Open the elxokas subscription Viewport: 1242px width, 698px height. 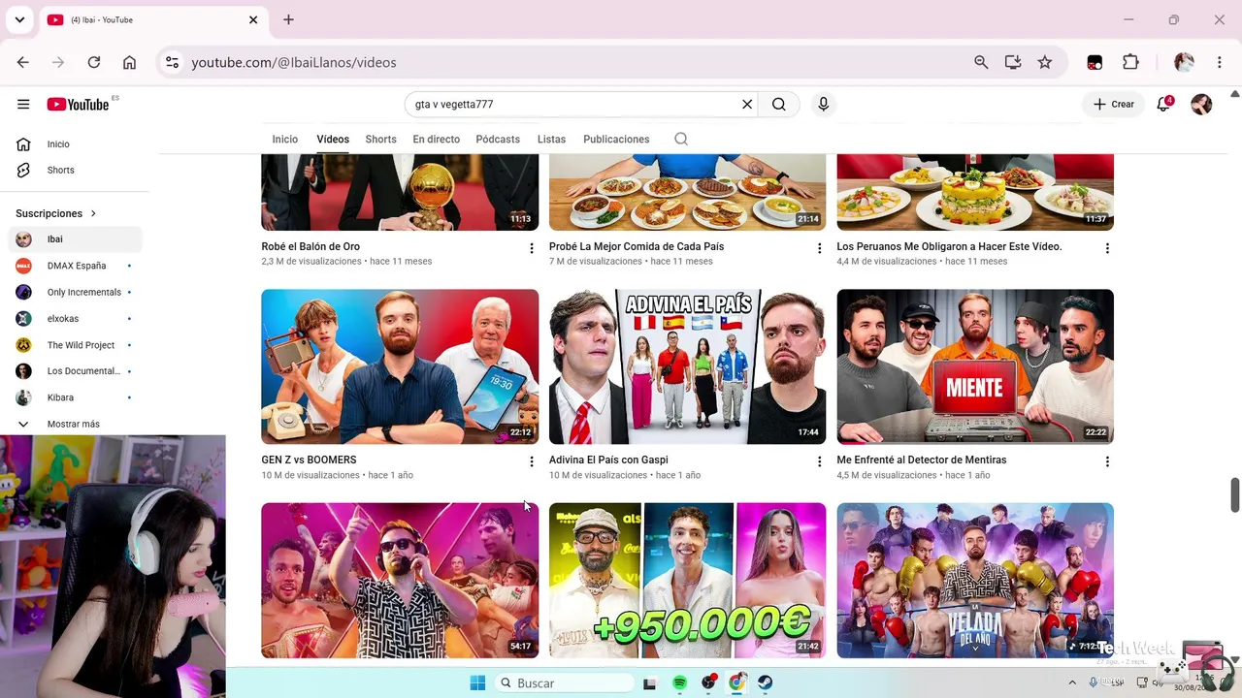tap(76, 318)
